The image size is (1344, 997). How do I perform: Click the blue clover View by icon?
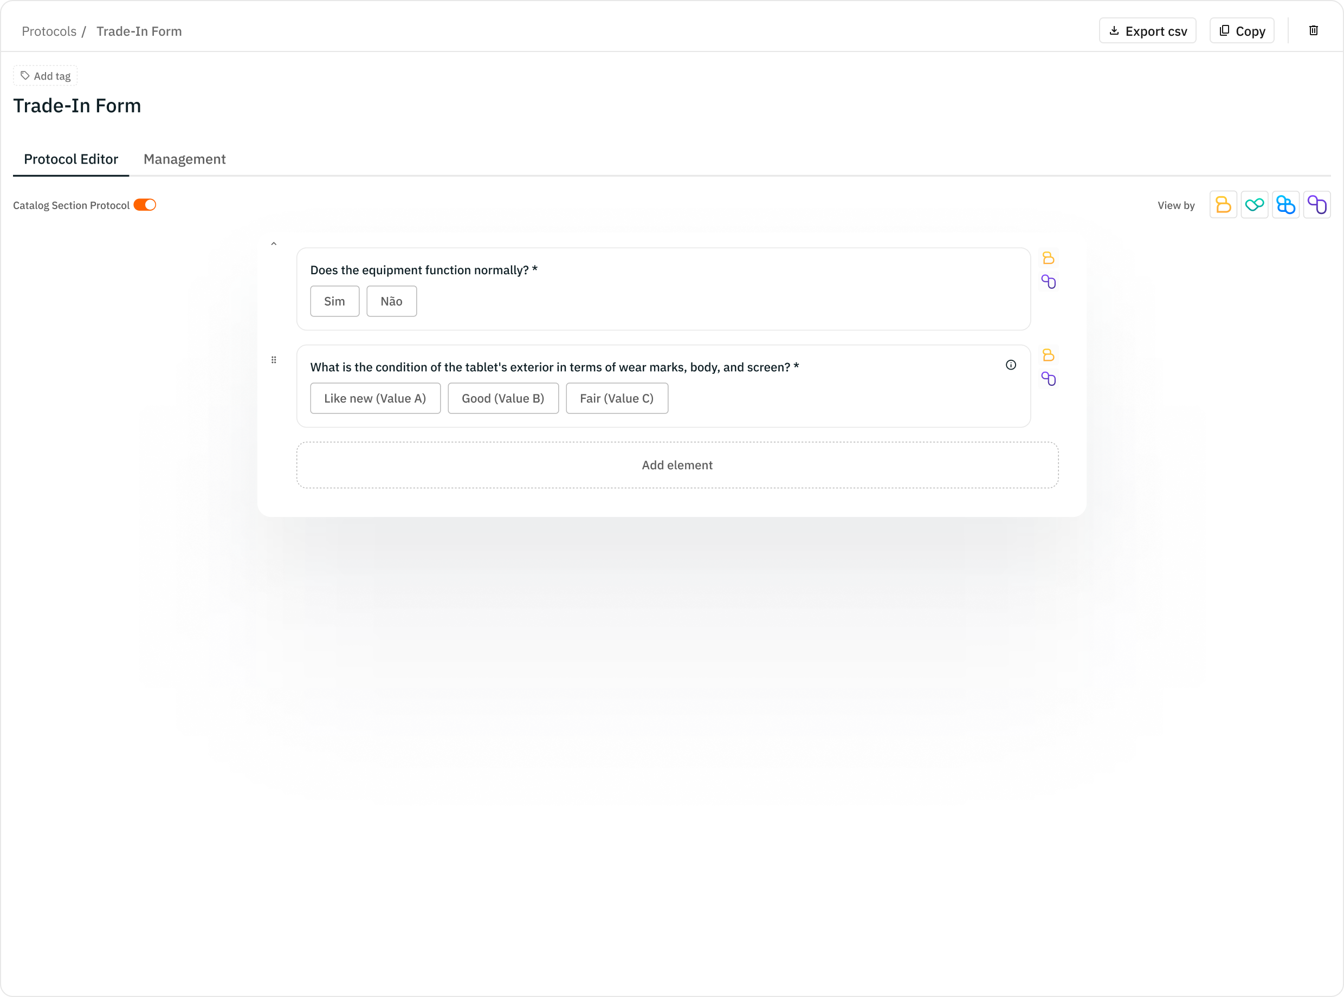click(x=1285, y=205)
